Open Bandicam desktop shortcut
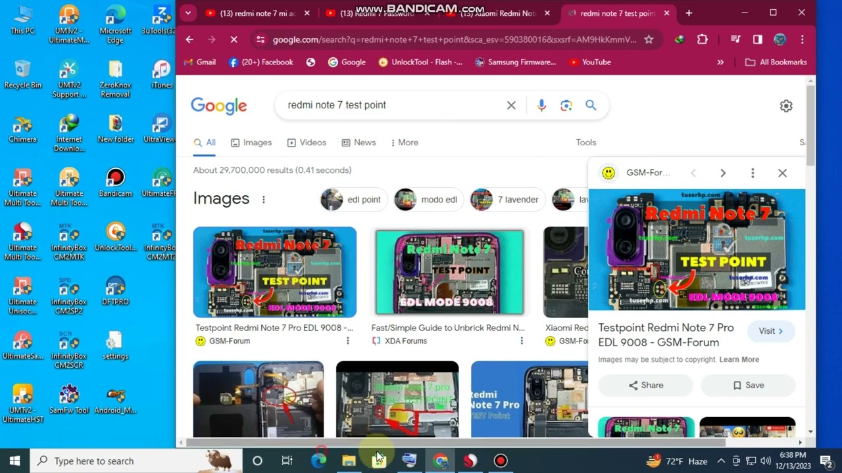The width and height of the screenshot is (842, 473). pos(115,183)
